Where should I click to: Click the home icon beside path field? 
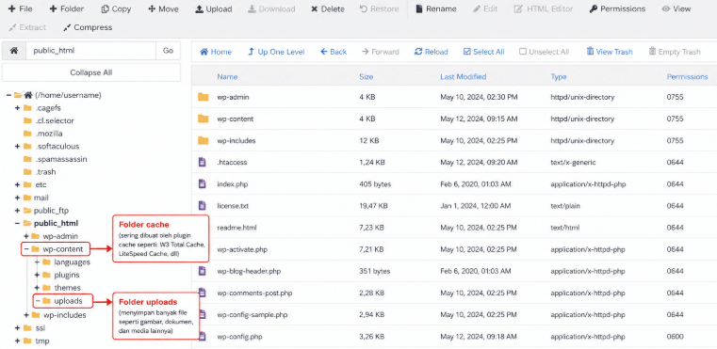tap(14, 51)
